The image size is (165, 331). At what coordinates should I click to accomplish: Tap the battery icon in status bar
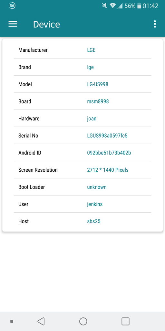click(x=139, y=6)
